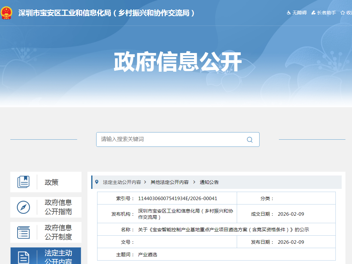Click the list icon for 公开制度
This screenshot has height=264, width=352.
tap(23, 233)
